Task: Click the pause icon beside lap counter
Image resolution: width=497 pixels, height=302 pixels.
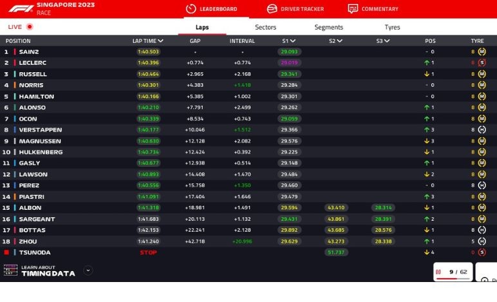Action: tap(438, 272)
